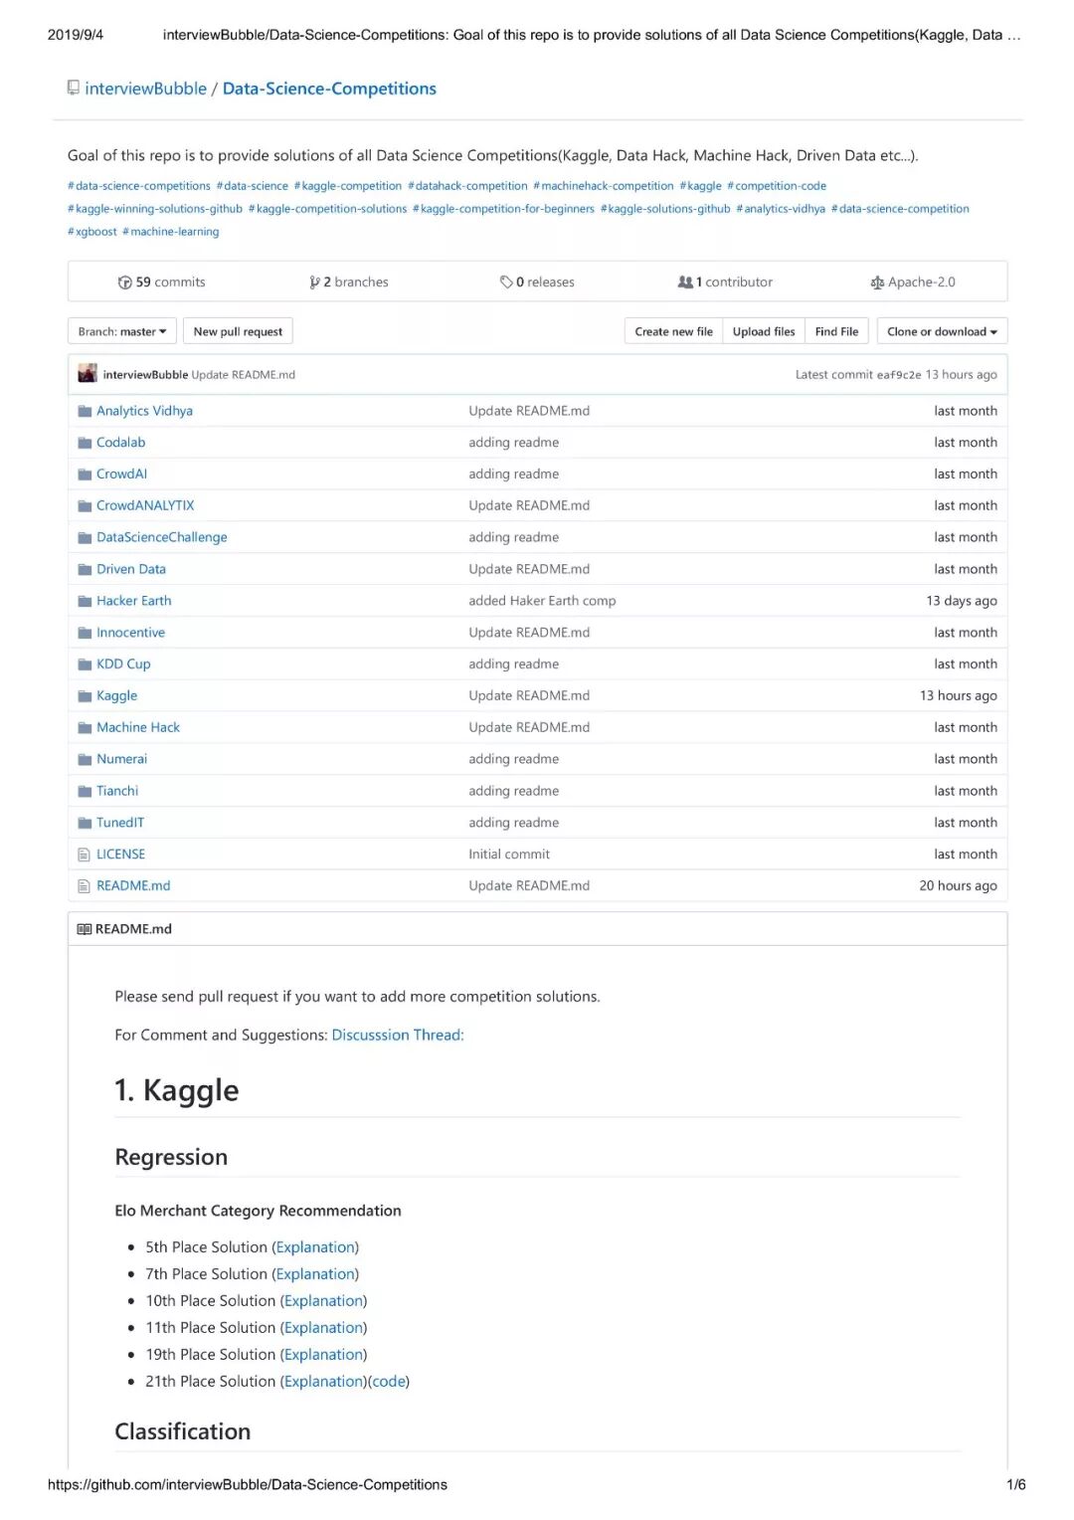Click the interviewBubble avatar in commit bar

coord(88,374)
